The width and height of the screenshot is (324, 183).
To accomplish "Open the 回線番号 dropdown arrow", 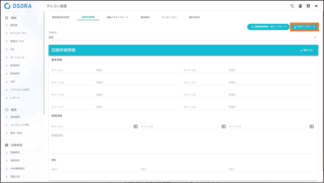I will point(315,38).
